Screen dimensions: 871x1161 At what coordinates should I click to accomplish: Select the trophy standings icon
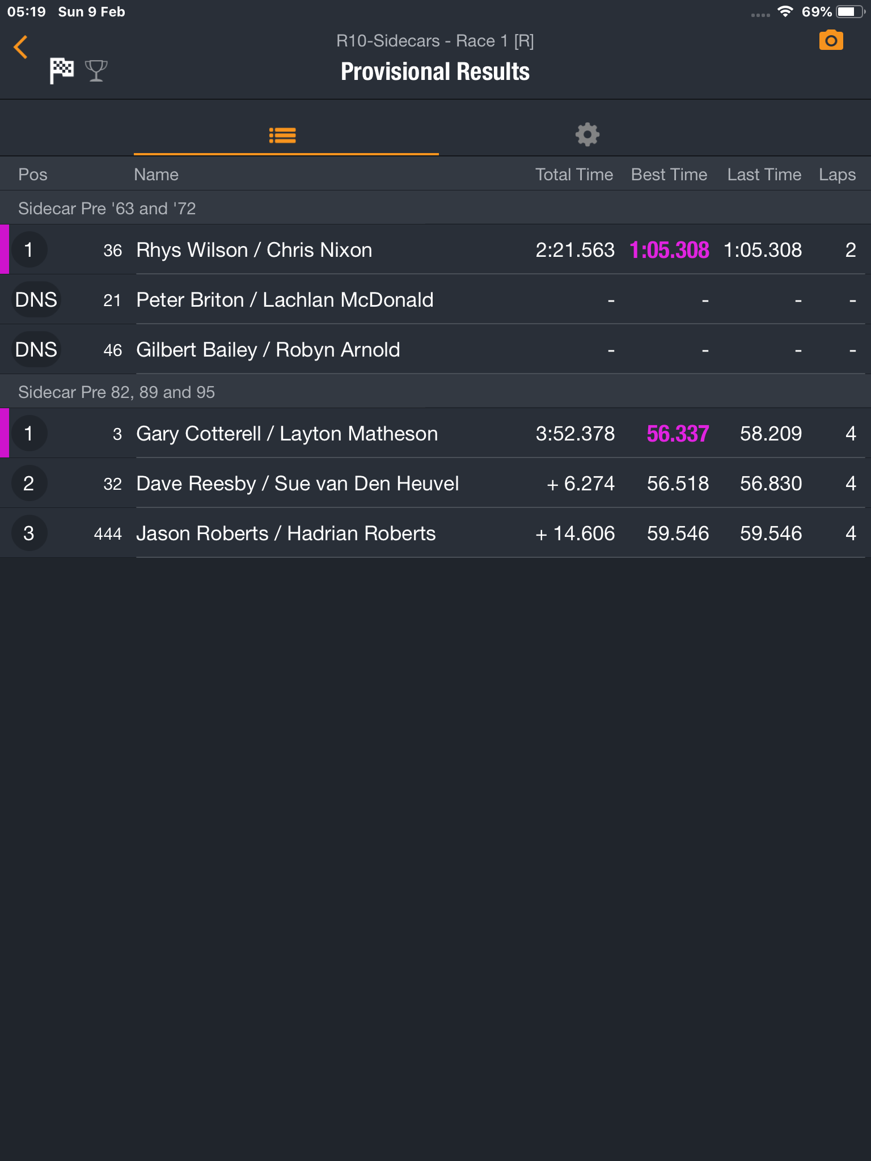96,71
